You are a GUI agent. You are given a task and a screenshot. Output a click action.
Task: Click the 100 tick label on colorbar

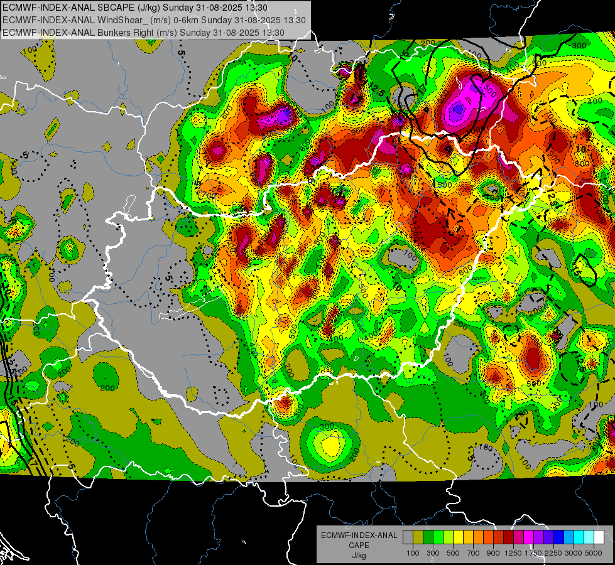pos(413,553)
